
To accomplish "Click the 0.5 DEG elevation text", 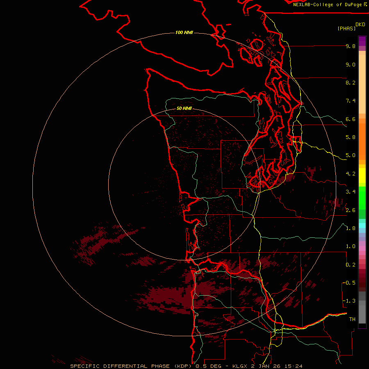I will [x=209, y=366].
